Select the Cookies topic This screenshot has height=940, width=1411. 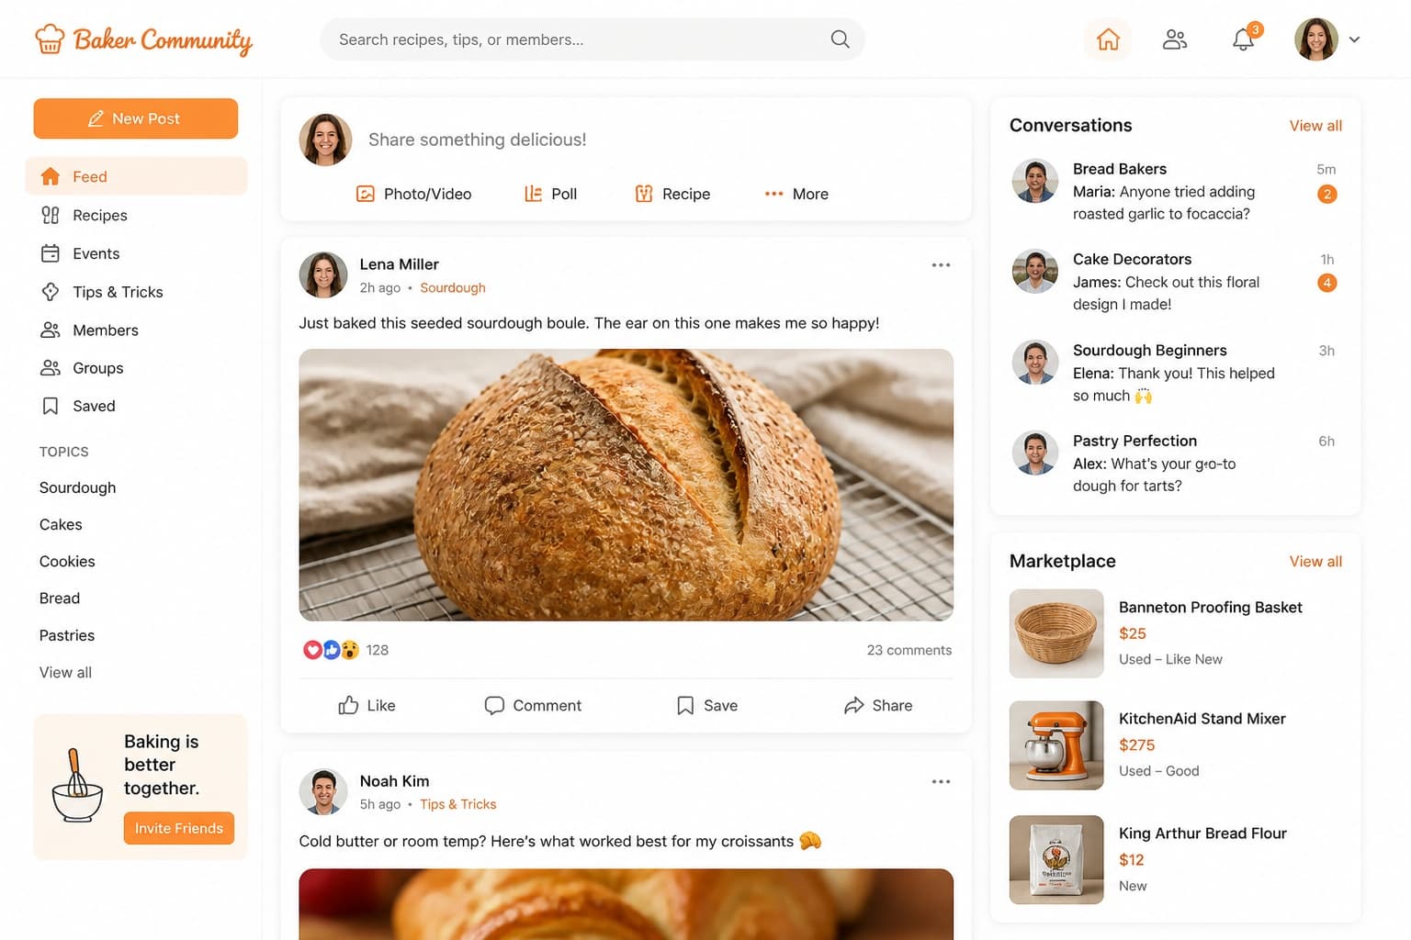pyautogui.click(x=67, y=561)
